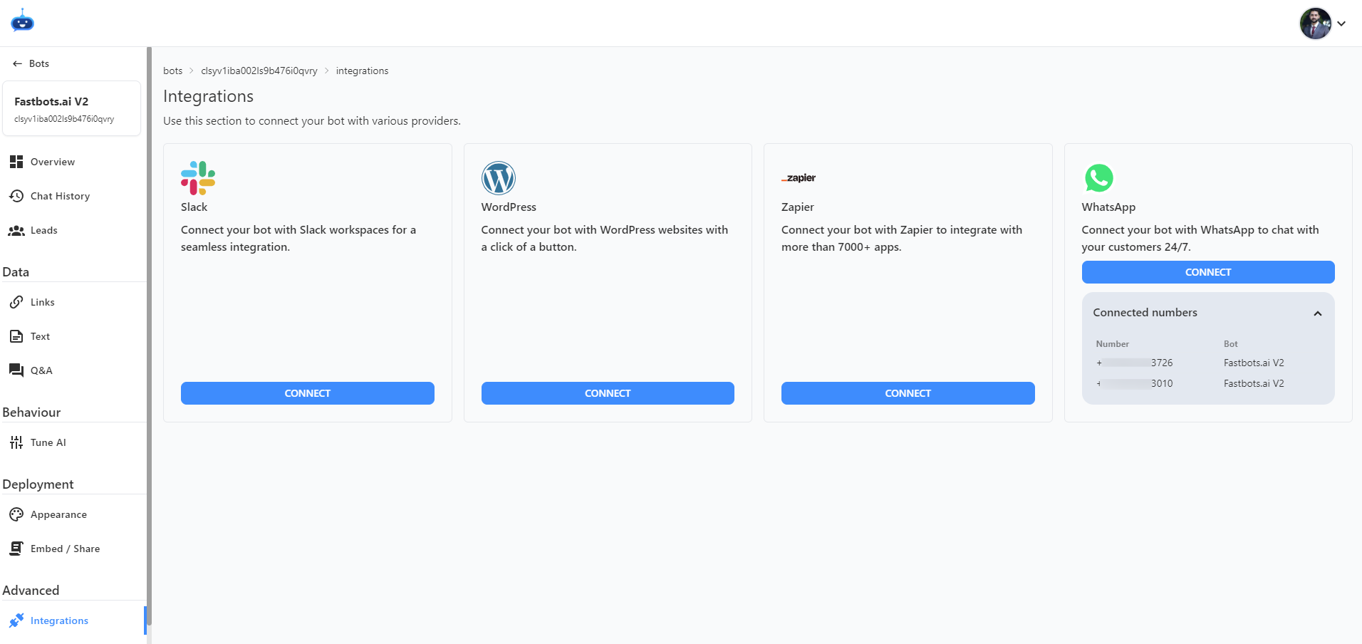The image size is (1362, 644).
Task: Click the Zapier card title
Action: pyautogui.click(x=797, y=207)
